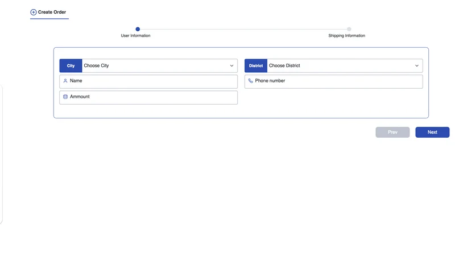Click the blue City label
Screen dimensions: 455x256
(71, 65)
